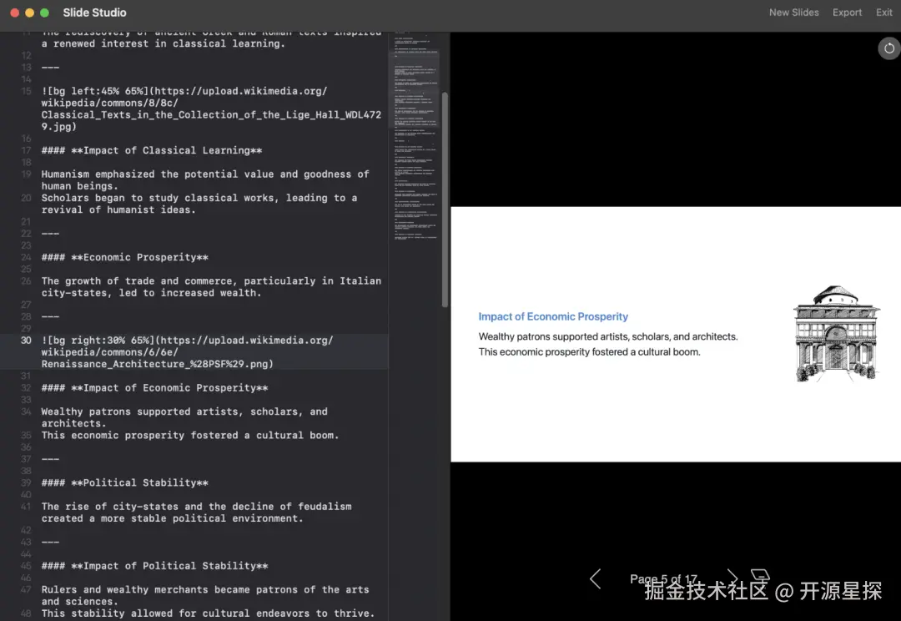This screenshot has height=621, width=901.
Task: Open presenter mode via the projector icon
Action: (760, 576)
